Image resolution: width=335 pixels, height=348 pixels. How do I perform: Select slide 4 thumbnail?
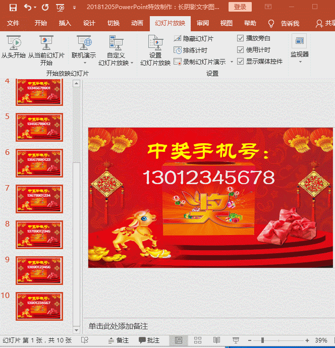coord(39,92)
